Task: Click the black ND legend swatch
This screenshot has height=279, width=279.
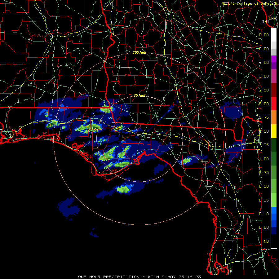Action: 274,241
